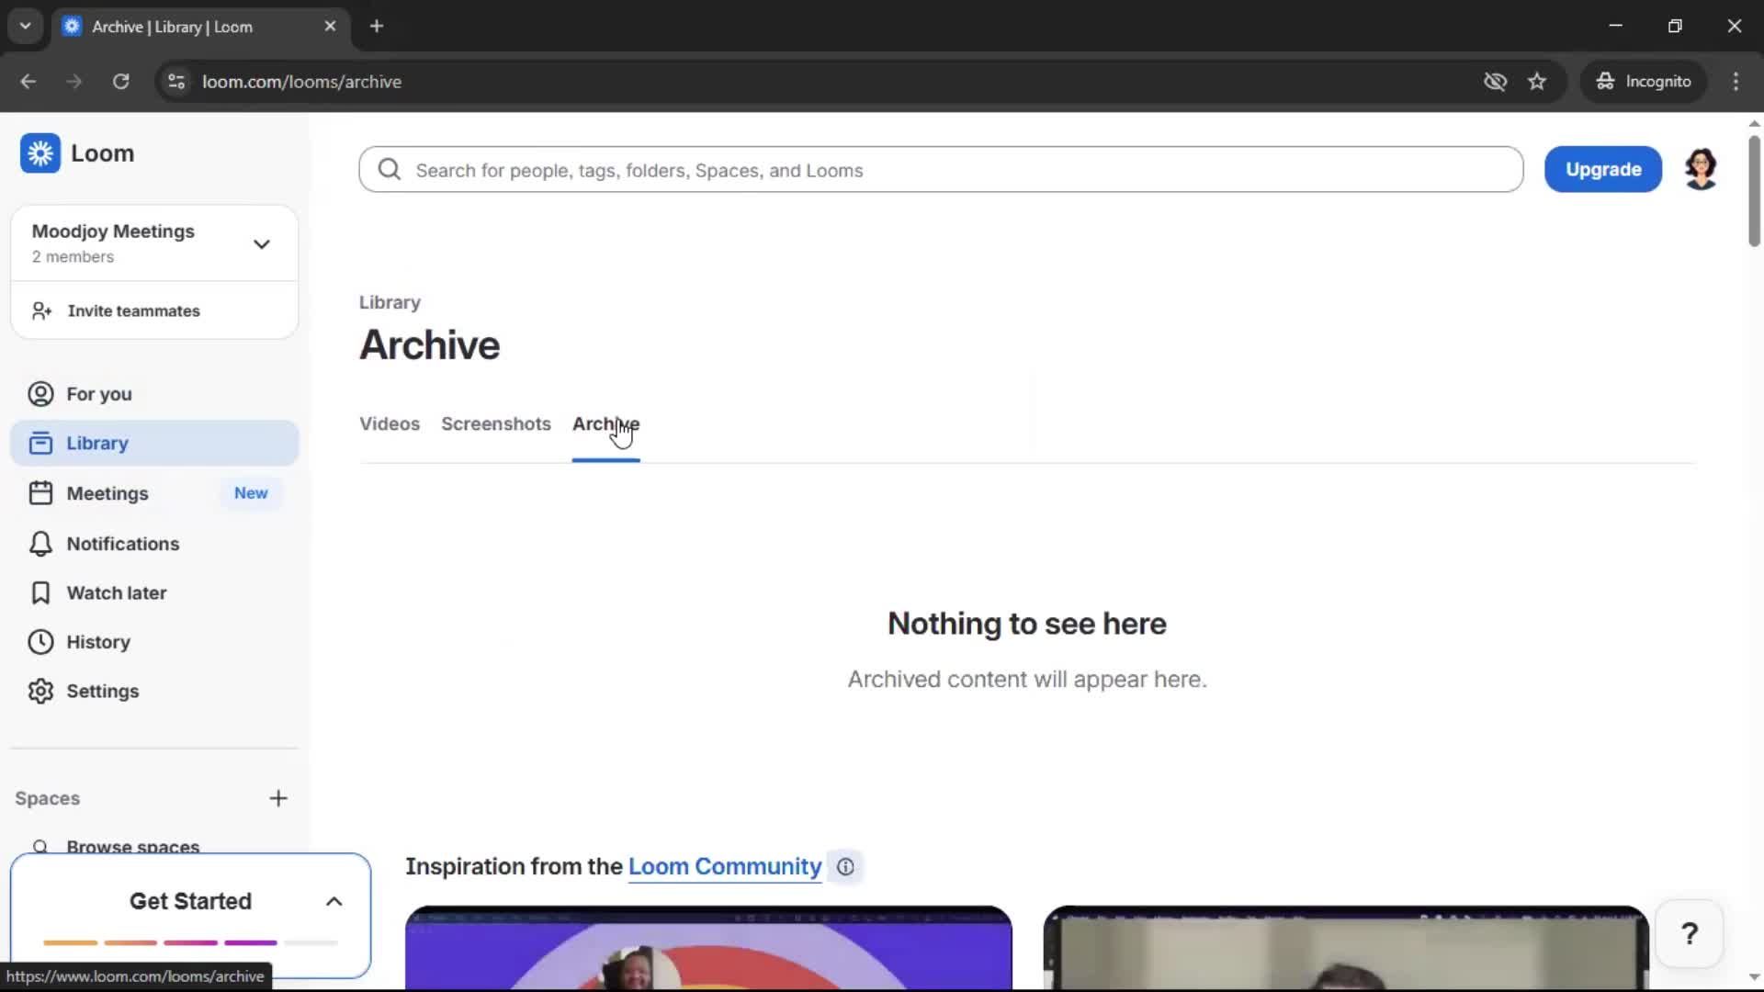Toggle tracking protection eye icon in address bar
Image resolution: width=1764 pixels, height=992 pixels.
click(1495, 81)
